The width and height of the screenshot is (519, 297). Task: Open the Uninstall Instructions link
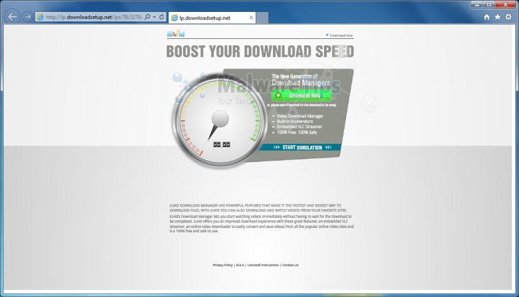[x=263, y=265]
